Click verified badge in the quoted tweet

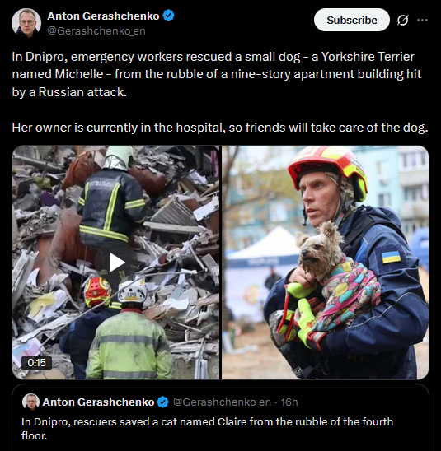point(163,402)
